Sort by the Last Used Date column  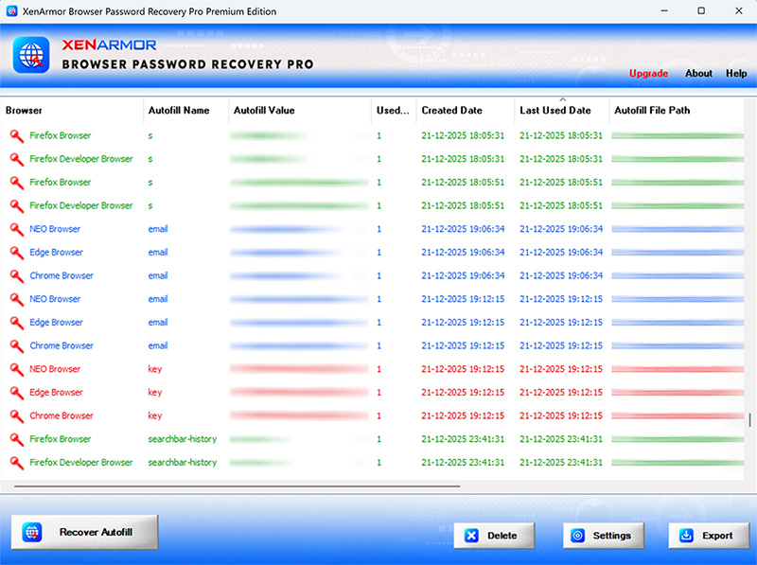[x=555, y=111]
